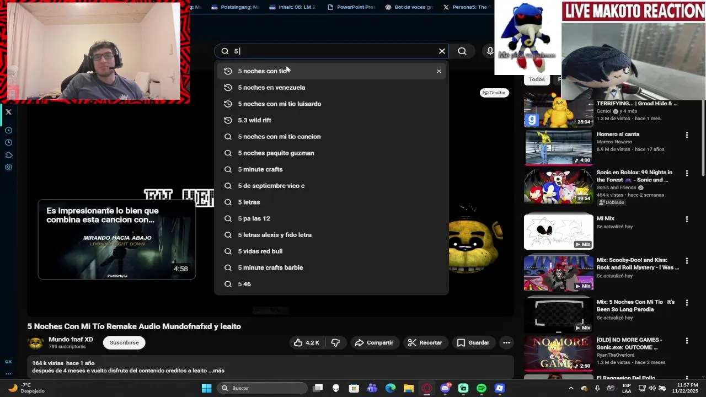Open the clock history icon in browser sidebar
This screenshot has height=397, width=706.
click(x=8, y=142)
